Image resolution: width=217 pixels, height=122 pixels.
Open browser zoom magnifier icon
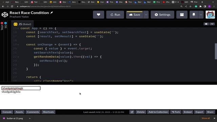pyautogui.click(x=181, y=6)
